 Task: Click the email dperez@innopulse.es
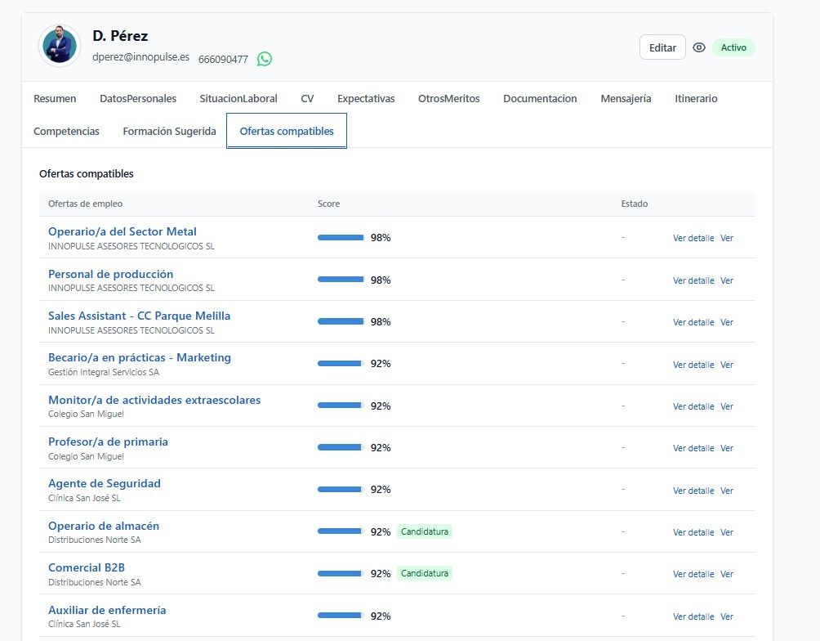[140, 57]
